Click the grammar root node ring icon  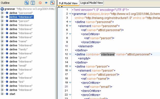tap(2, 9)
